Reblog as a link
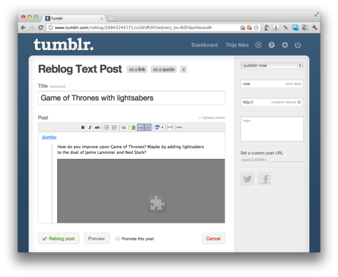338x277 pixels. tap(137, 69)
